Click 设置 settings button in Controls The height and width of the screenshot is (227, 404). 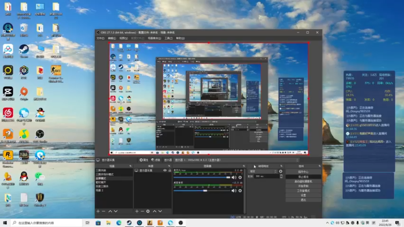coord(304,195)
